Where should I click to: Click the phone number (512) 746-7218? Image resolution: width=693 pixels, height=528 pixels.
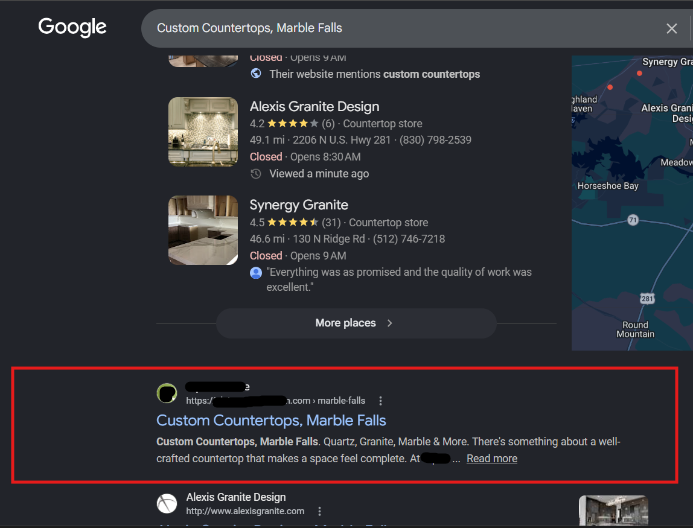(409, 239)
